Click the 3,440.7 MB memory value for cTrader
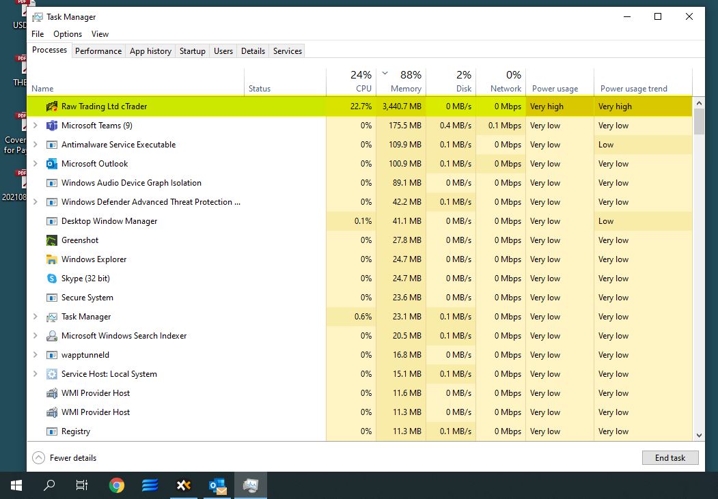 pyautogui.click(x=402, y=106)
